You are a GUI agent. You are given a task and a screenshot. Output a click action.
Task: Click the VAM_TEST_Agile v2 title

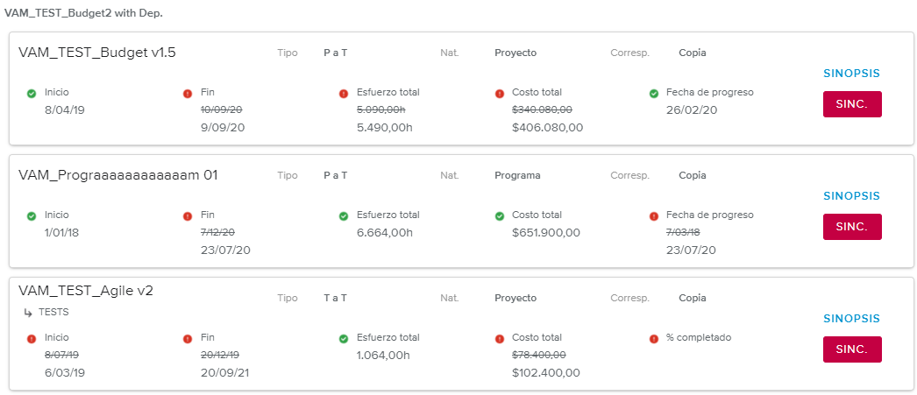coord(85,291)
